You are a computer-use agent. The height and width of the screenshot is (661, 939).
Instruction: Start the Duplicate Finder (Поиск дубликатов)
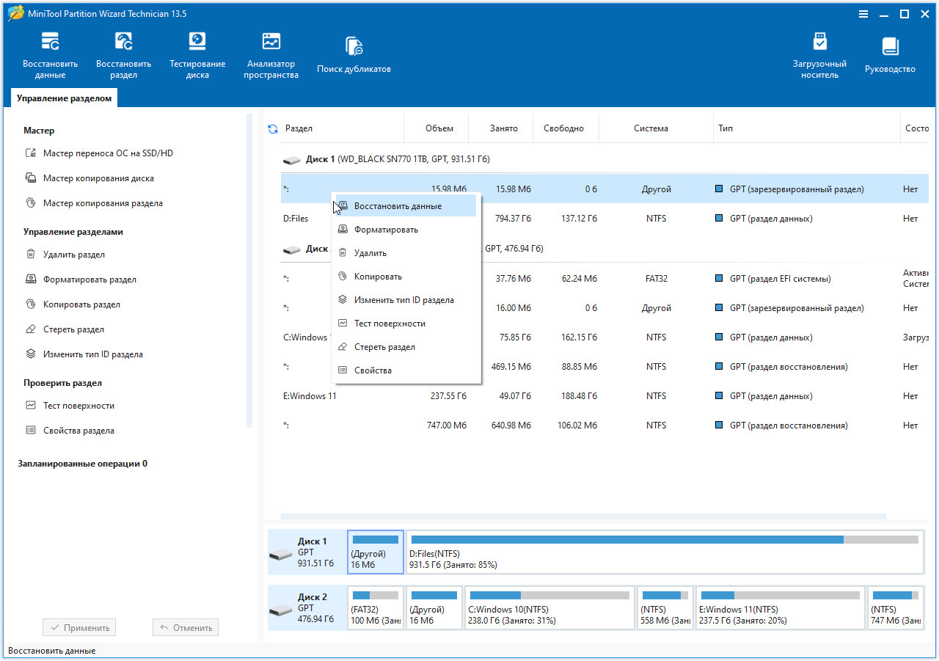[354, 55]
